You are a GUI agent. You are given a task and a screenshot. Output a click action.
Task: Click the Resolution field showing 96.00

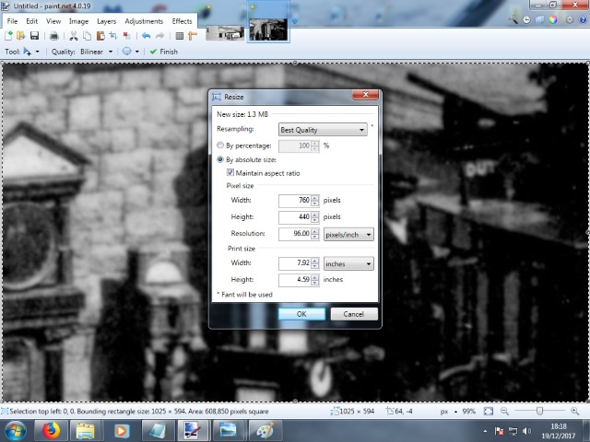tap(295, 234)
